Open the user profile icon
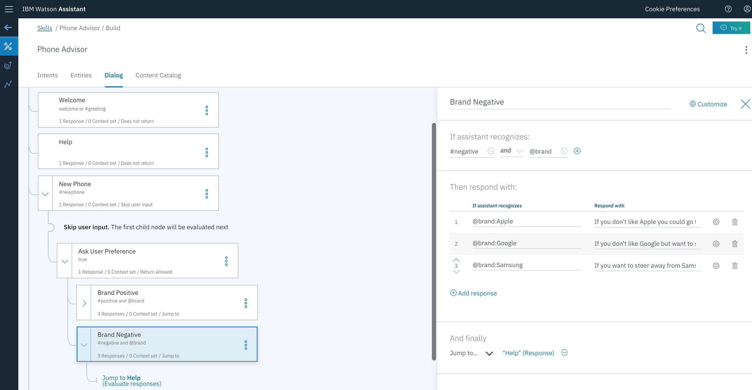752x390 pixels. [747, 9]
